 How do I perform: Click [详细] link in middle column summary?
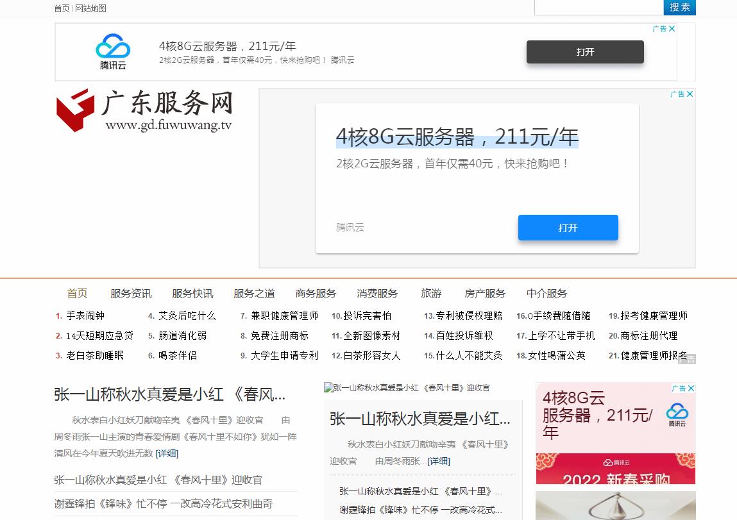coord(439,461)
